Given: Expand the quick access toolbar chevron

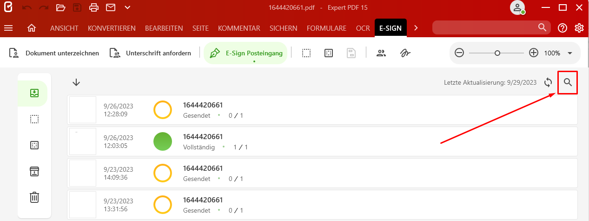Looking at the screenshot, I should point(127,7).
